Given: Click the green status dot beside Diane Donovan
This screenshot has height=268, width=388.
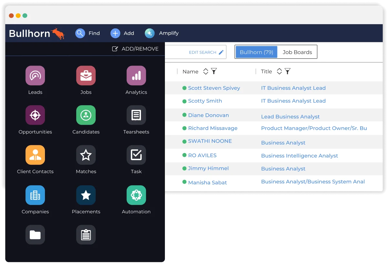Looking at the screenshot, I should pyautogui.click(x=184, y=115).
